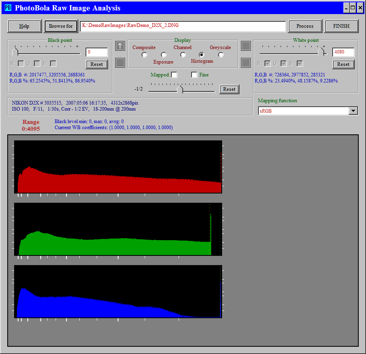The height and width of the screenshot is (354, 366).
Task: Click the raw file path input field
Action: coord(183,26)
